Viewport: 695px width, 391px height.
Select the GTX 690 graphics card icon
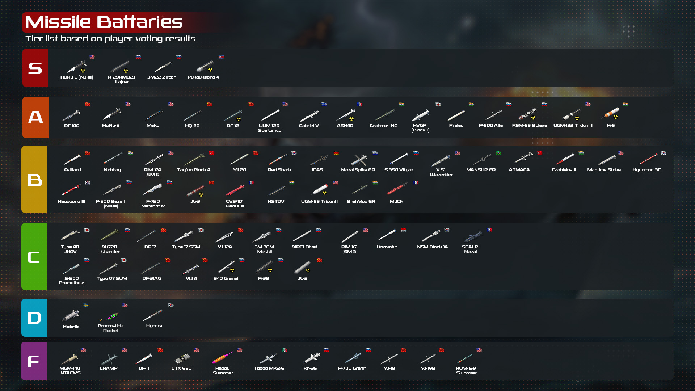click(x=182, y=359)
